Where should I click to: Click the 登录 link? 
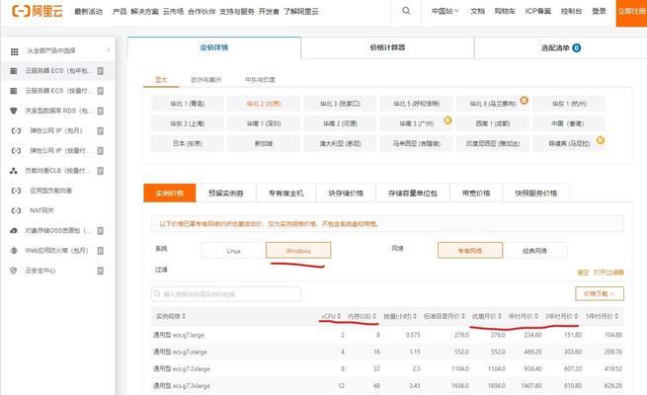pyautogui.click(x=599, y=11)
